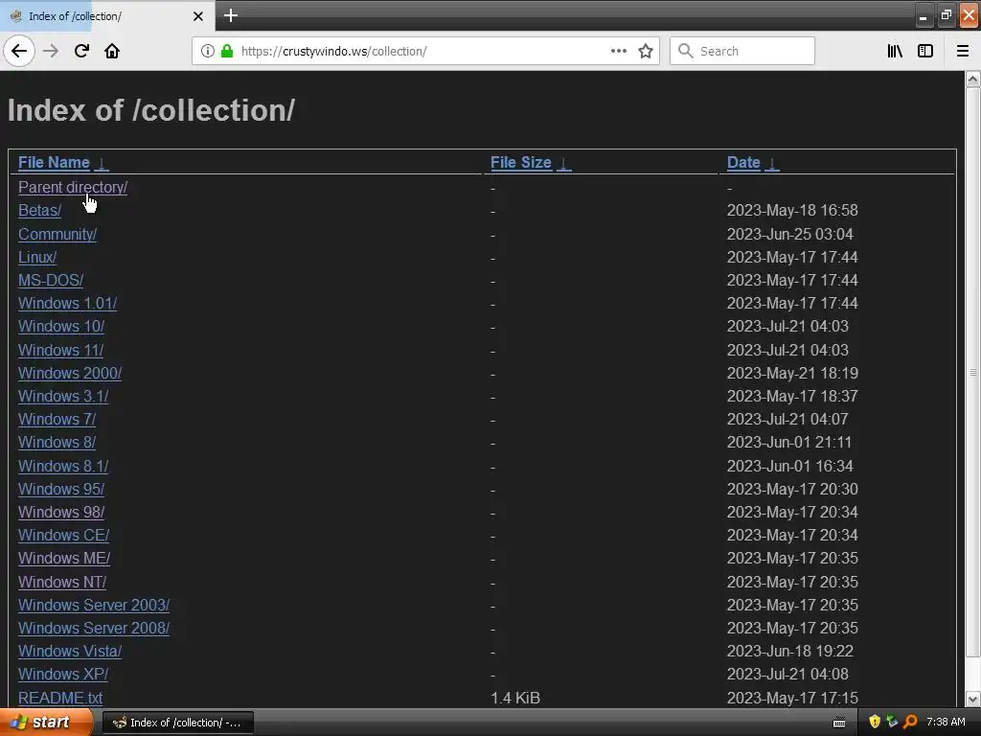The height and width of the screenshot is (736, 981).
Task: Select the Index of /collection/ tab
Action: coord(107,15)
